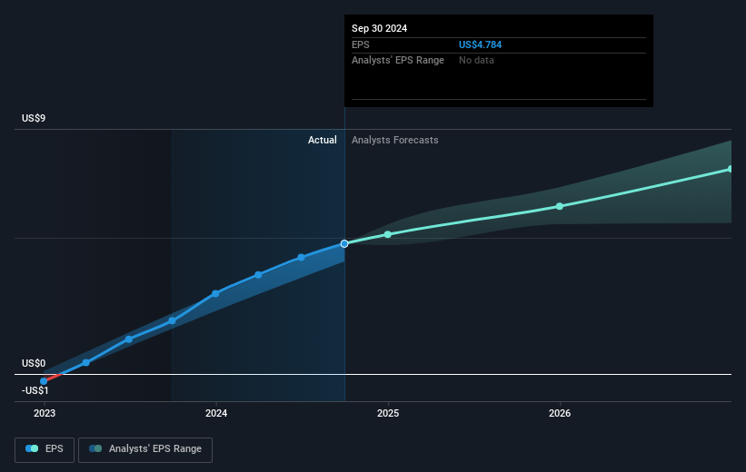Image resolution: width=746 pixels, height=472 pixels.
Task: Click the US$9 axis label
Action: (34, 118)
